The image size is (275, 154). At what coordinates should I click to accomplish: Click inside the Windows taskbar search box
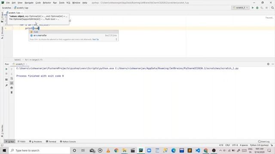(x=40, y=150)
